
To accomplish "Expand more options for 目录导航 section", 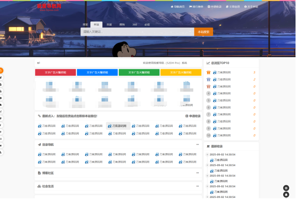I will point(198,144).
